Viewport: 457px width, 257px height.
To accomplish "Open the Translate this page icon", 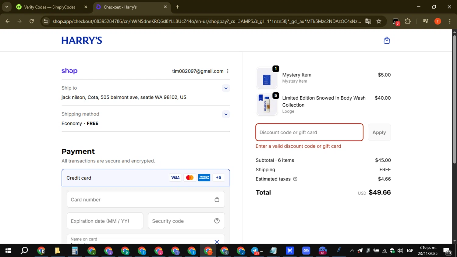I will [368, 21].
